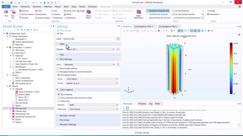Add an Annotation plot

(69, 18)
